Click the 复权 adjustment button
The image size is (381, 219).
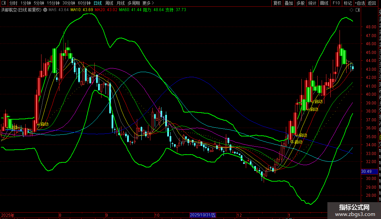click(277, 3)
